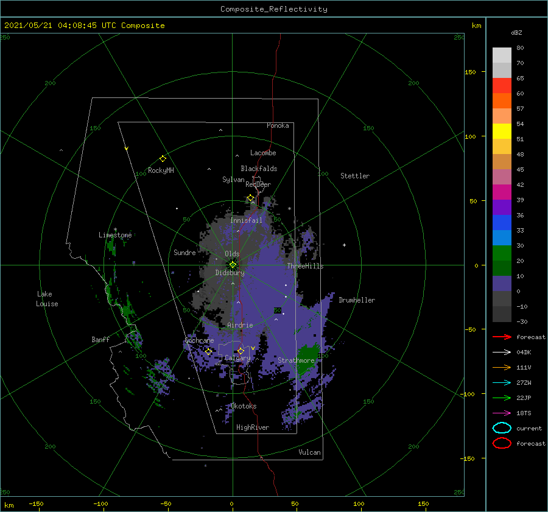
Task: Click the magenta 18TS arrow legend icon
Action: coord(502,413)
